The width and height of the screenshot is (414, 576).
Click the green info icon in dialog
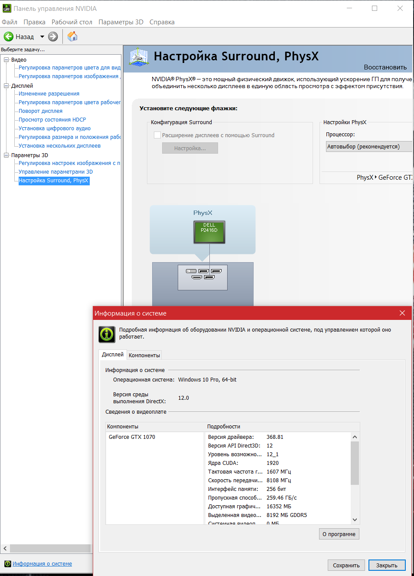pos(107,334)
